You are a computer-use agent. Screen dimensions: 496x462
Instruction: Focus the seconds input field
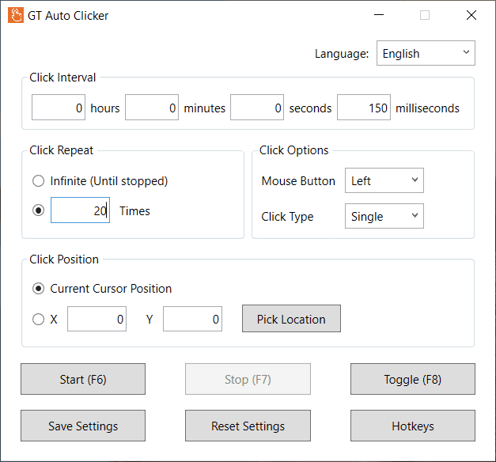tap(257, 108)
